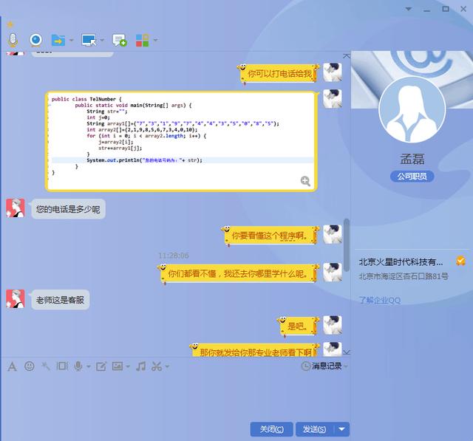Start a video call with webcam icon
The image size is (473, 441).
point(36,40)
